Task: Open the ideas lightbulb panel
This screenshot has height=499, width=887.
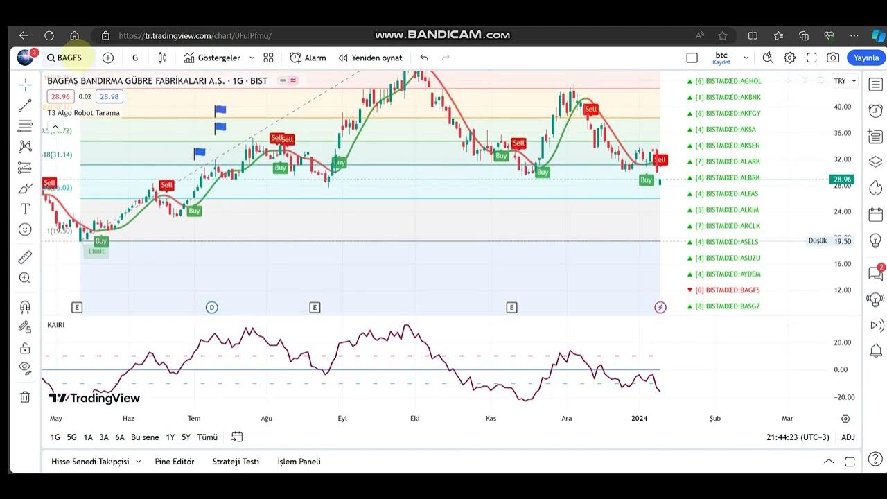Action: [x=875, y=240]
